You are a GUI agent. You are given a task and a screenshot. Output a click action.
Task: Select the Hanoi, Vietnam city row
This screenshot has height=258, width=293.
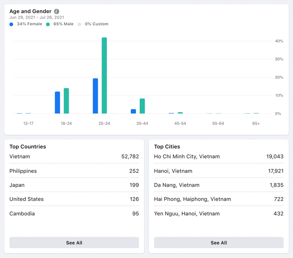[219, 171]
